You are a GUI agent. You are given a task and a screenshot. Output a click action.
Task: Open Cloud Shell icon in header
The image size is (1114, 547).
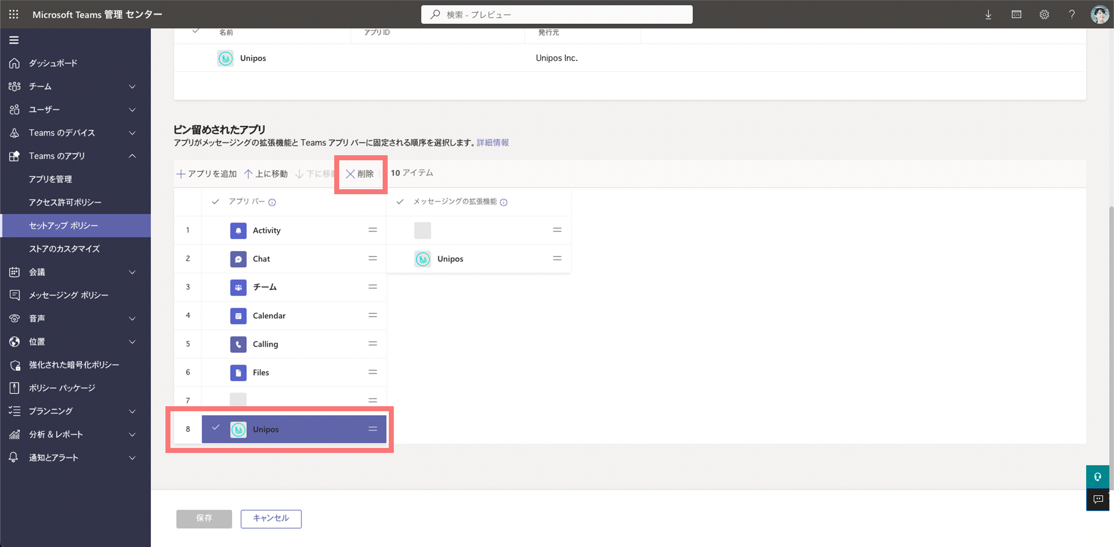(x=1016, y=14)
